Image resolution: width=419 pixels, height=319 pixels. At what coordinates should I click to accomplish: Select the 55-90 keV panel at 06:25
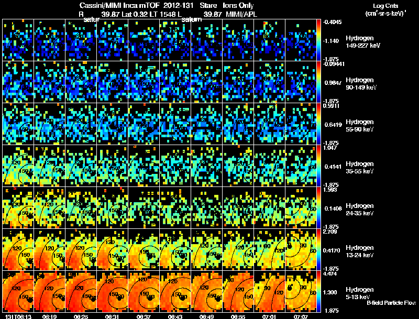coord(81,124)
